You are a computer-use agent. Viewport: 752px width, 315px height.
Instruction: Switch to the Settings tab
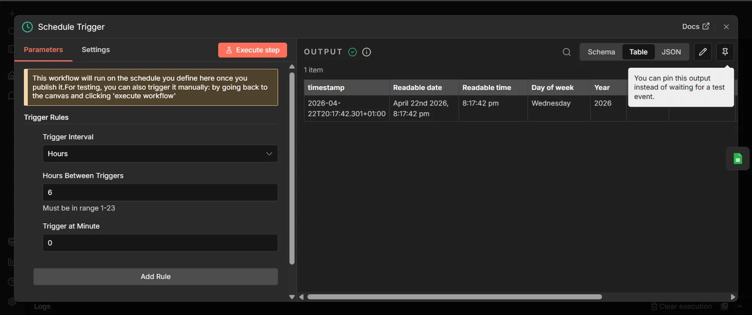[x=96, y=50]
